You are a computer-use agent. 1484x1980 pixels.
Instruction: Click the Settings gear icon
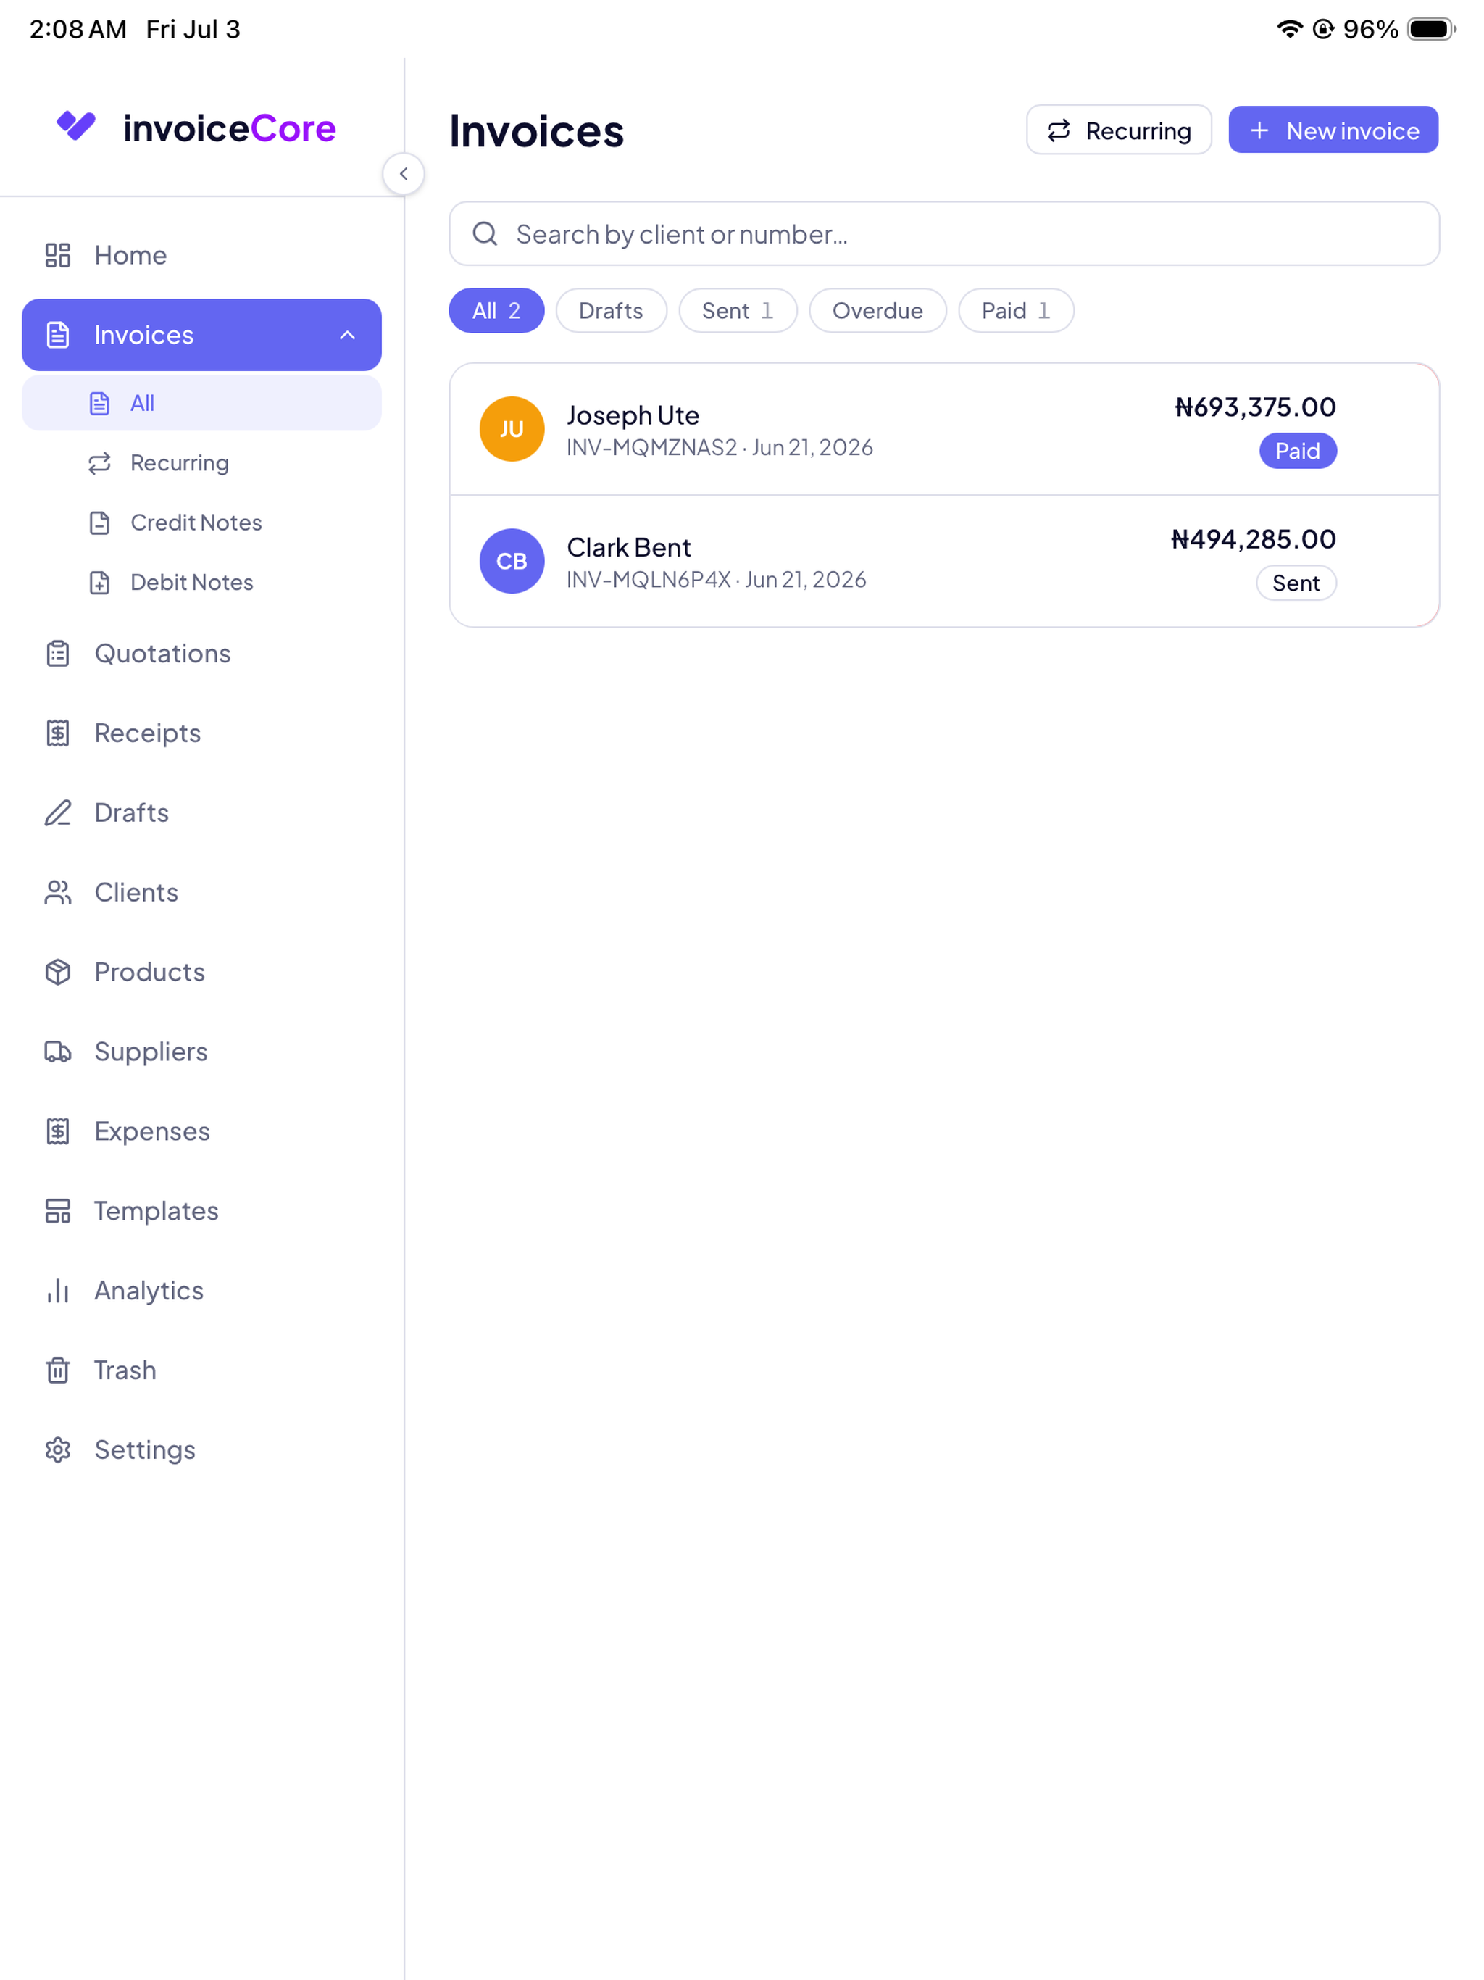tap(58, 1450)
